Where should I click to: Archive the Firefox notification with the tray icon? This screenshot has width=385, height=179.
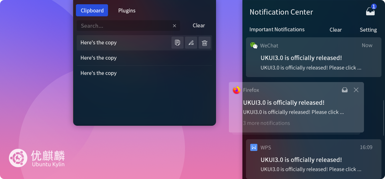(345, 90)
